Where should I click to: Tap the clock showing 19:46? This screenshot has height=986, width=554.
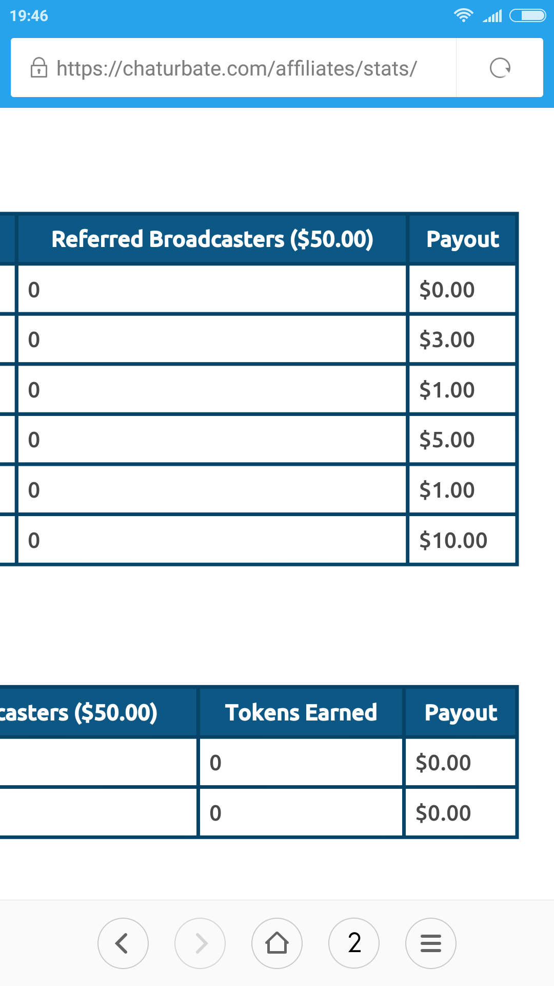click(29, 16)
